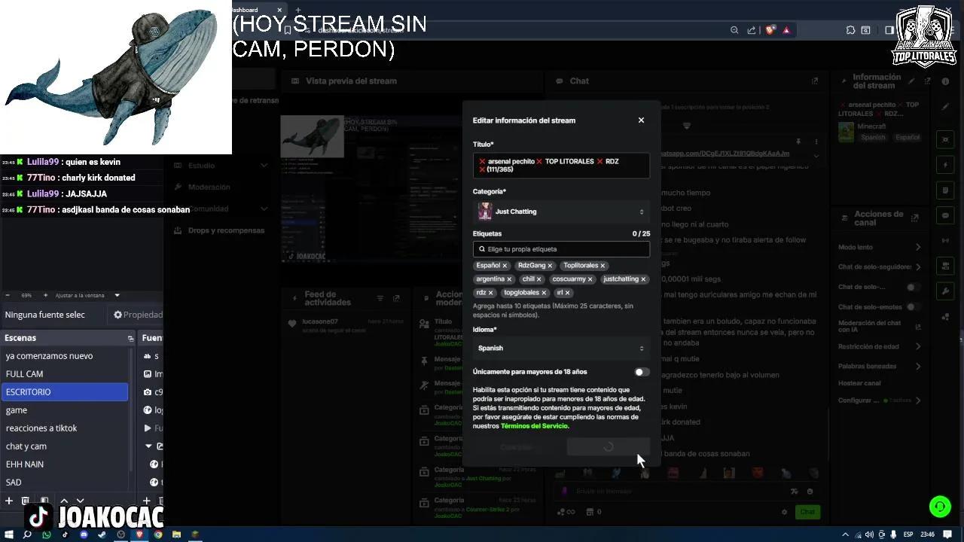Collapse the group in Fuentes list
Viewport: 964px width, 542px height.
148,446
